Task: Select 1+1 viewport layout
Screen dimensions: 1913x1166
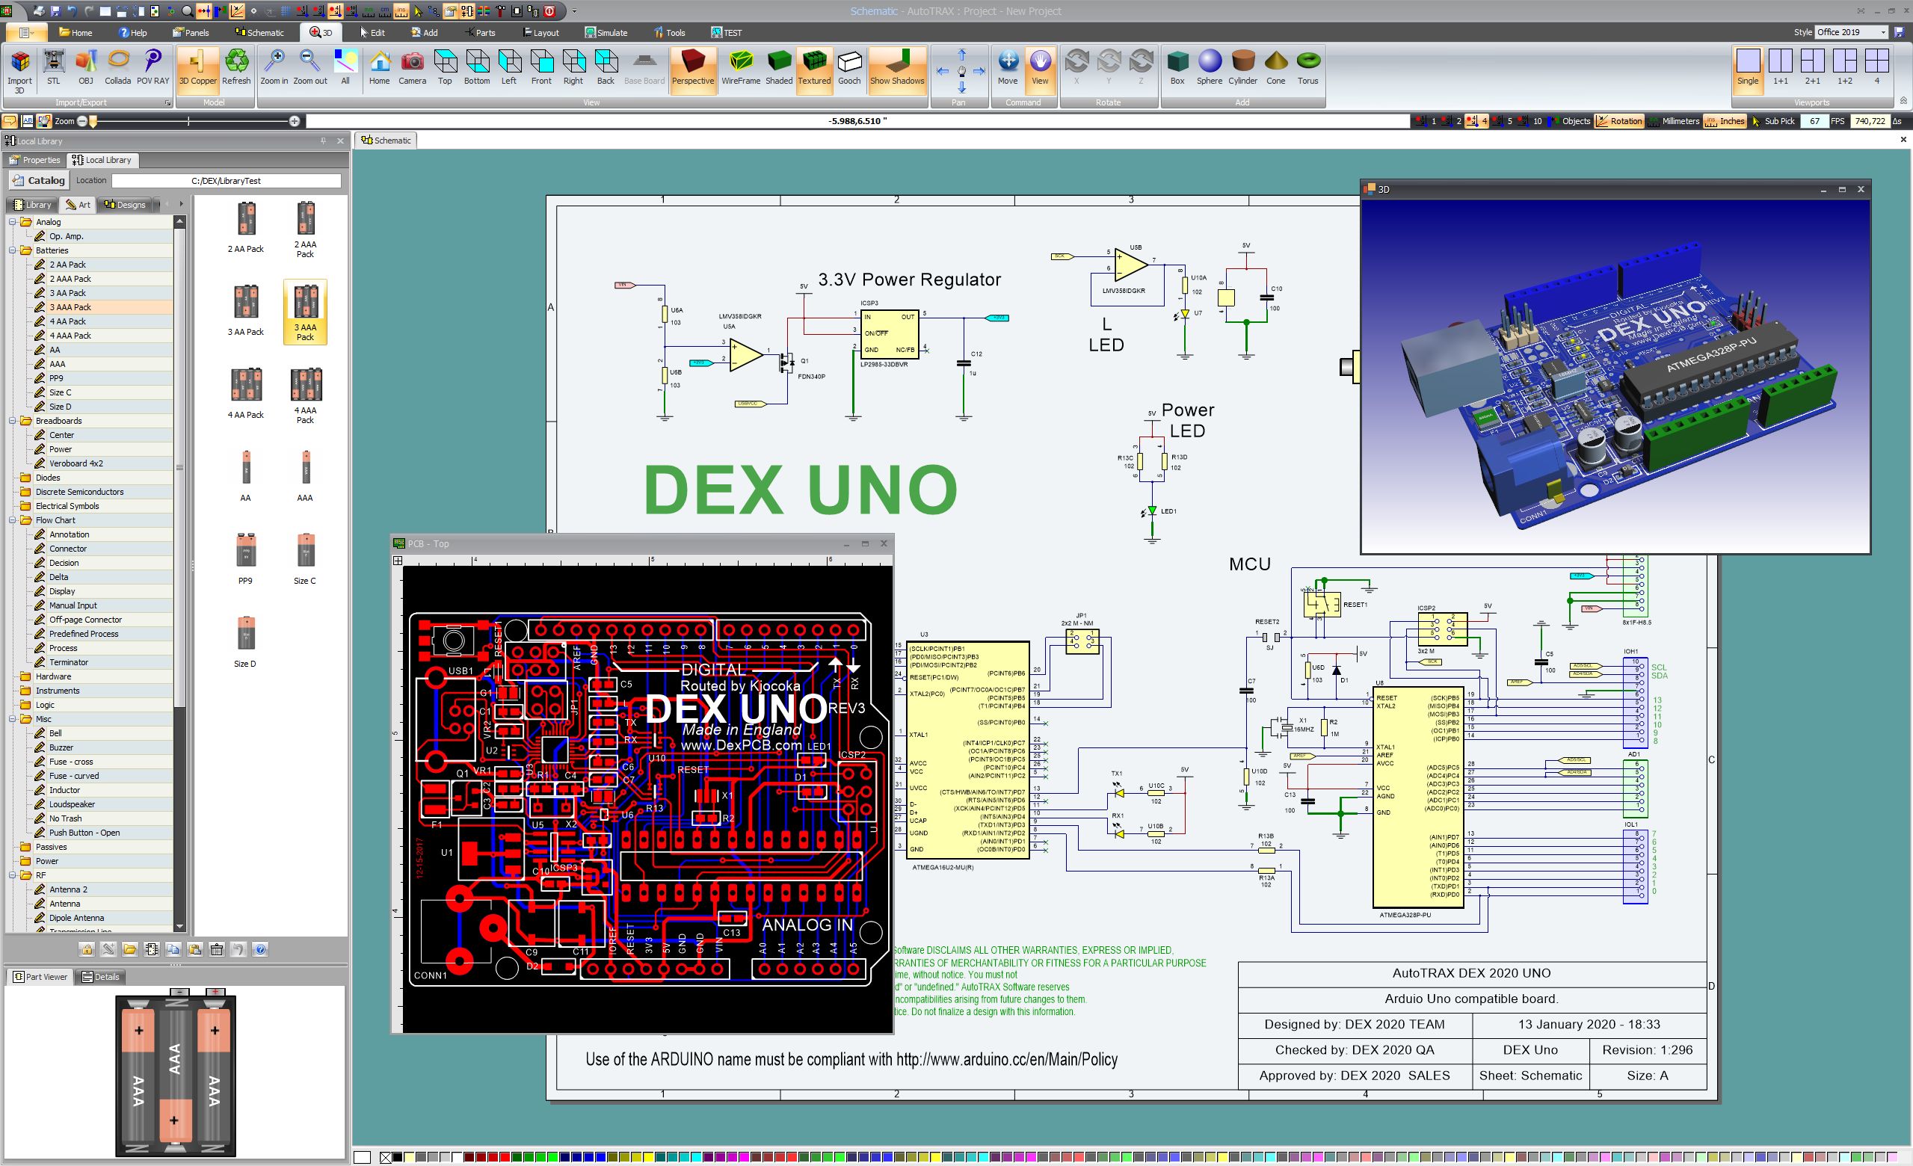Action: [1780, 67]
